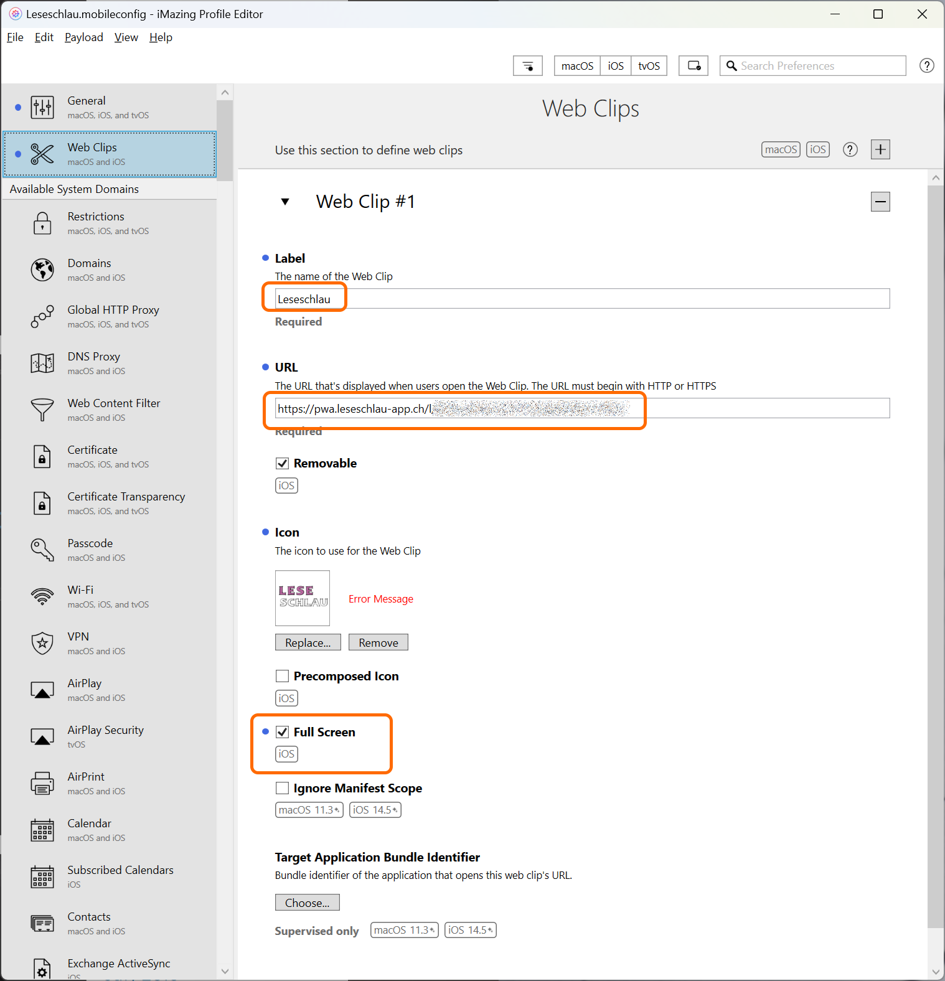This screenshot has height=981, width=945.
Task: Click the Replace... icon button
Action: [308, 642]
